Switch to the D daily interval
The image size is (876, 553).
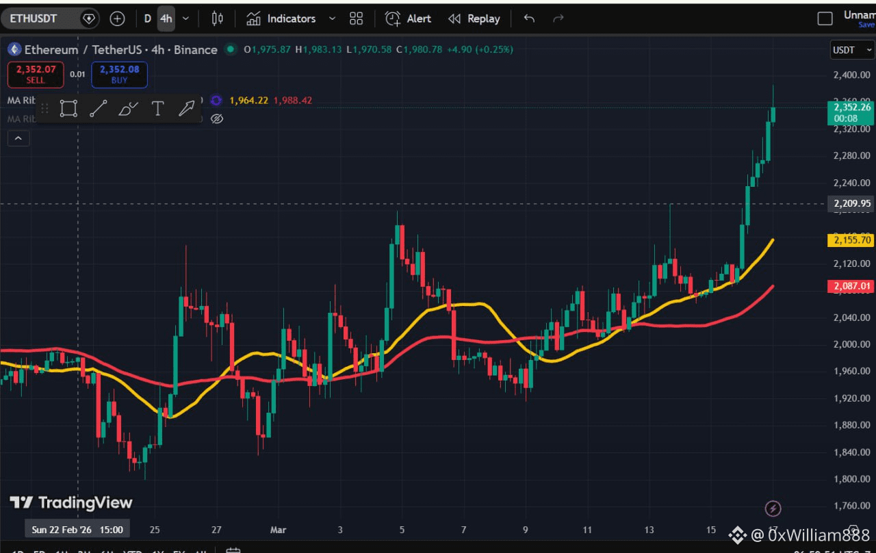click(148, 18)
